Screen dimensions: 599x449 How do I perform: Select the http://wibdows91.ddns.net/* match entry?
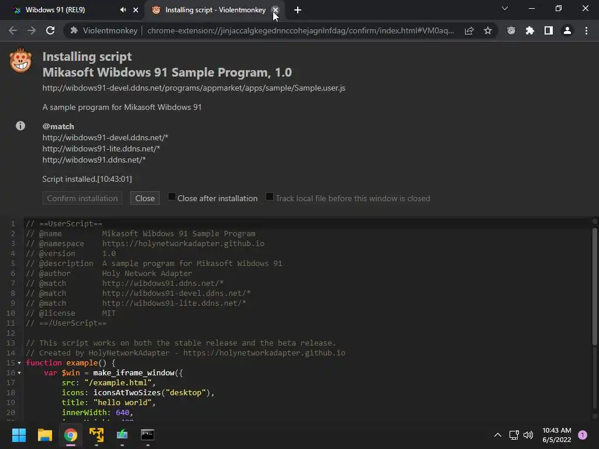(x=94, y=160)
